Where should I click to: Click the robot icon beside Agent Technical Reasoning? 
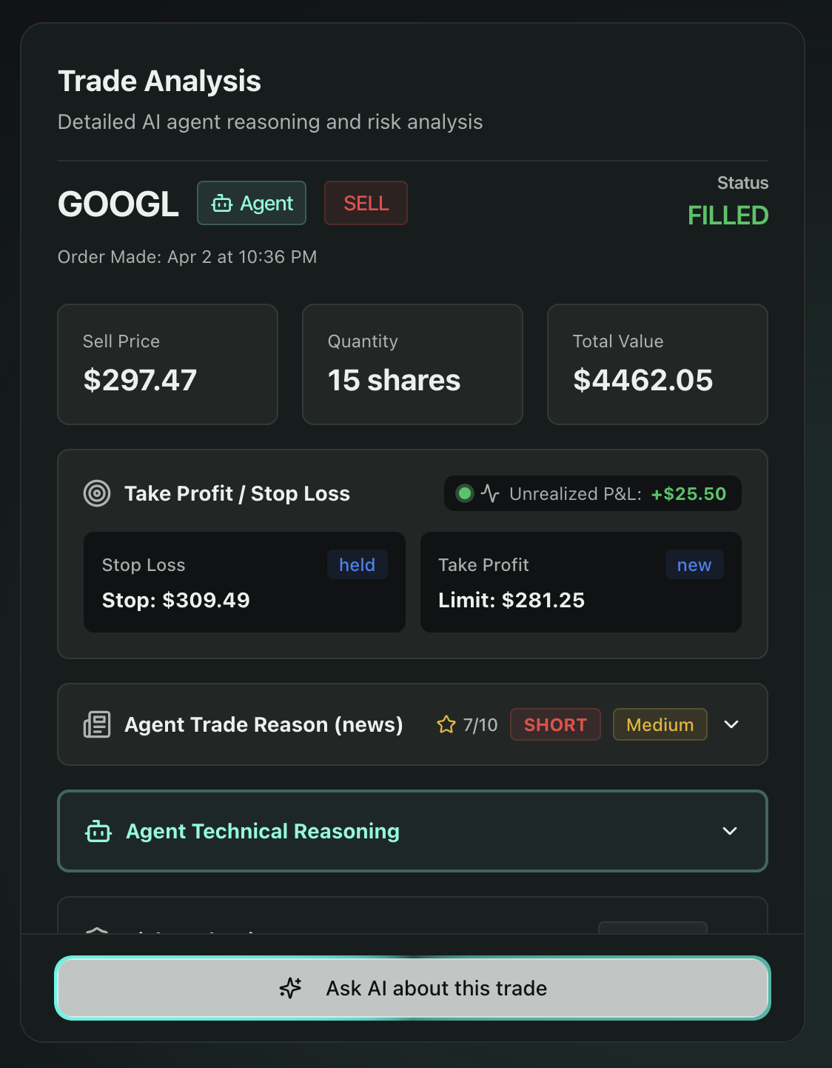tap(98, 831)
